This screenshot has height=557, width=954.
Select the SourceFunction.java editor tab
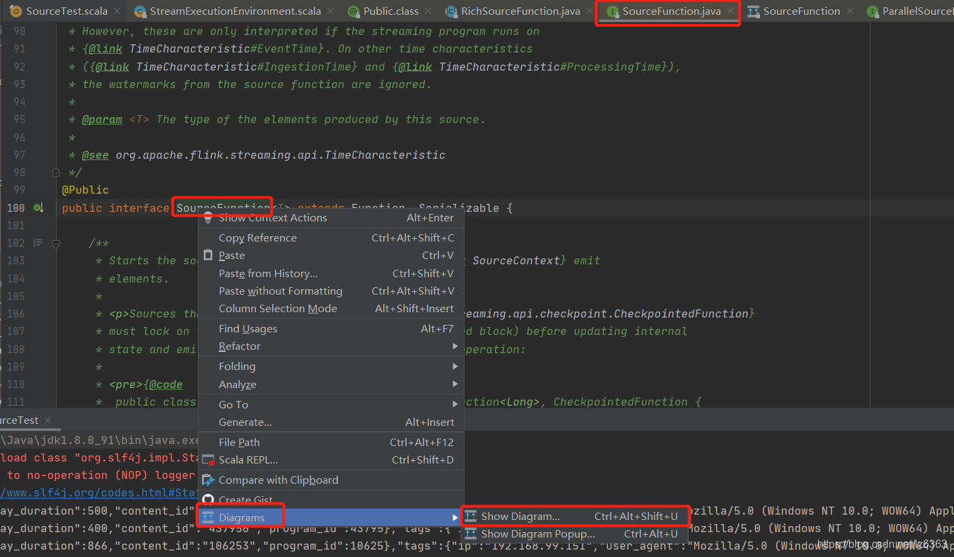click(671, 11)
